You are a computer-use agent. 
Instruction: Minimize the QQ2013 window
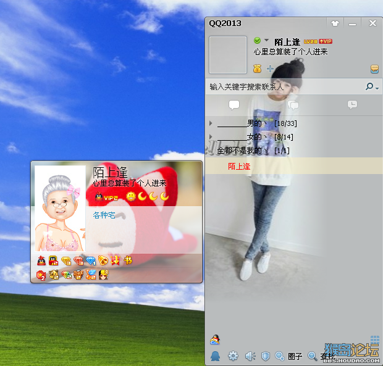352,23
